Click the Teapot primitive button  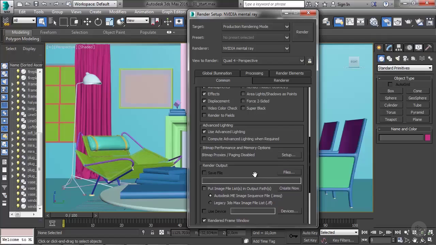[391, 119]
